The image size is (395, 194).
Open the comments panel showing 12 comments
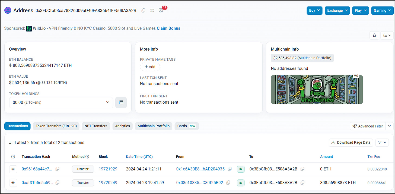click(161, 10)
